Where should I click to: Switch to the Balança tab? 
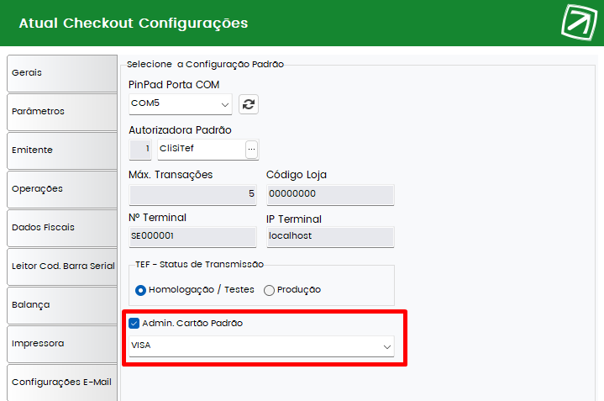(62, 305)
